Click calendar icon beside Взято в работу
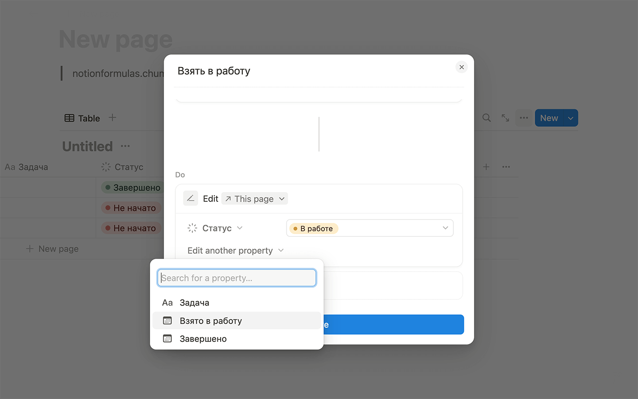Image resolution: width=638 pixels, height=399 pixels. coord(167,321)
